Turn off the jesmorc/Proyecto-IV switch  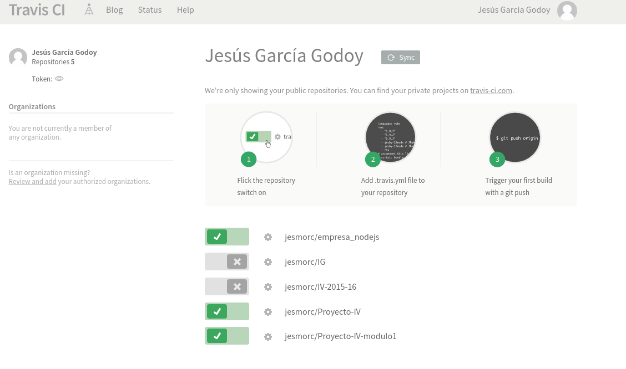coord(227,311)
